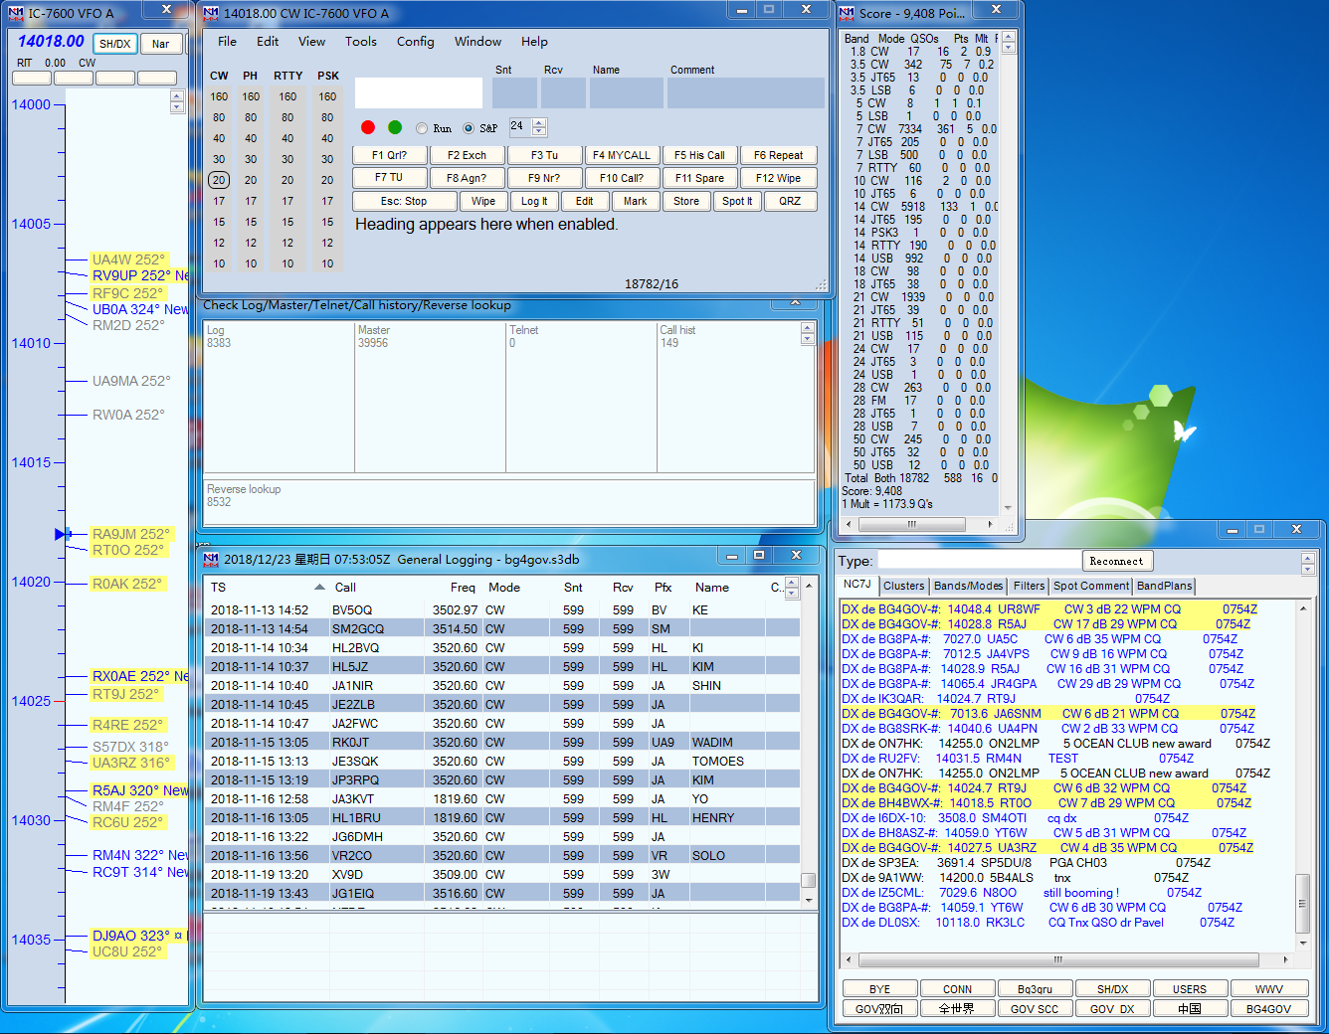Screen dimensions: 1329x1034
Task: Select the circled CW 20 band button
Action: 219,180
